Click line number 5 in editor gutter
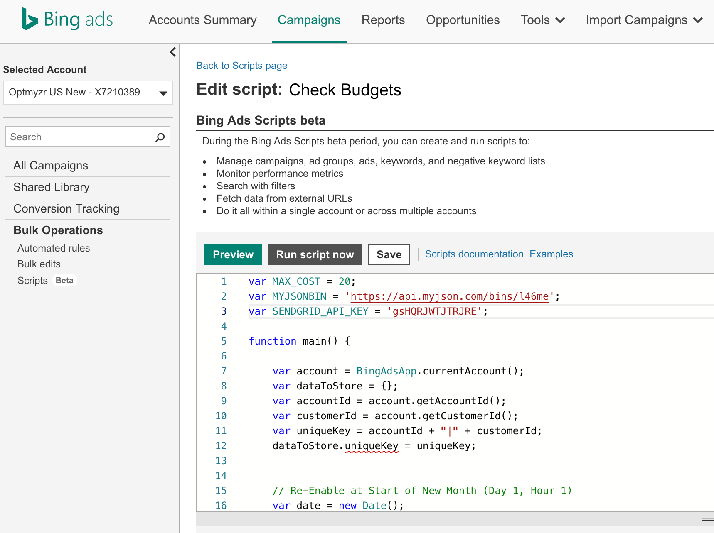The image size is (714, 533). (x=224, y=341)
